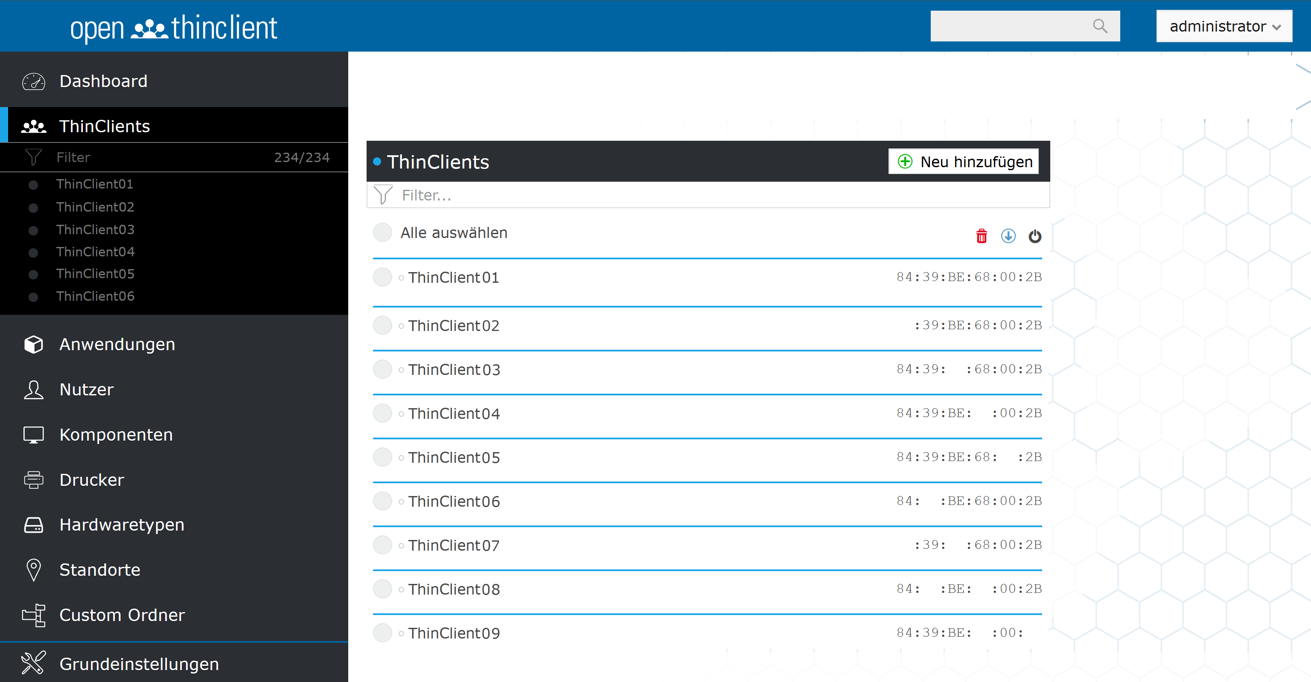Expand the Anwendungen section
1311x682 pixels.
coord(117,344)
